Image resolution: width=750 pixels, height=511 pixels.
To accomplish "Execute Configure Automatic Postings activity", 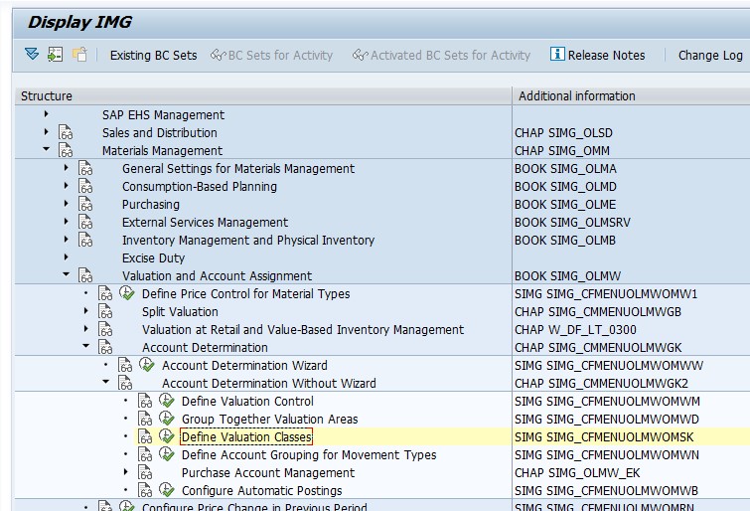I will 167,489.
